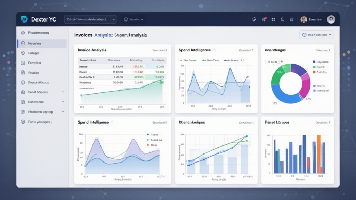Screen dimensions: 356x200
Task: Click the stacked-lines menu icon in top bar
Action: [x=292, y=19]
